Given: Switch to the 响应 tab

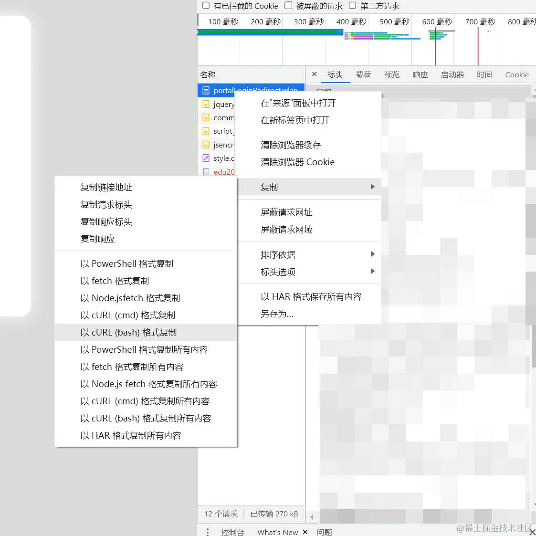Looking at the screenshot, I should point(420,74).
